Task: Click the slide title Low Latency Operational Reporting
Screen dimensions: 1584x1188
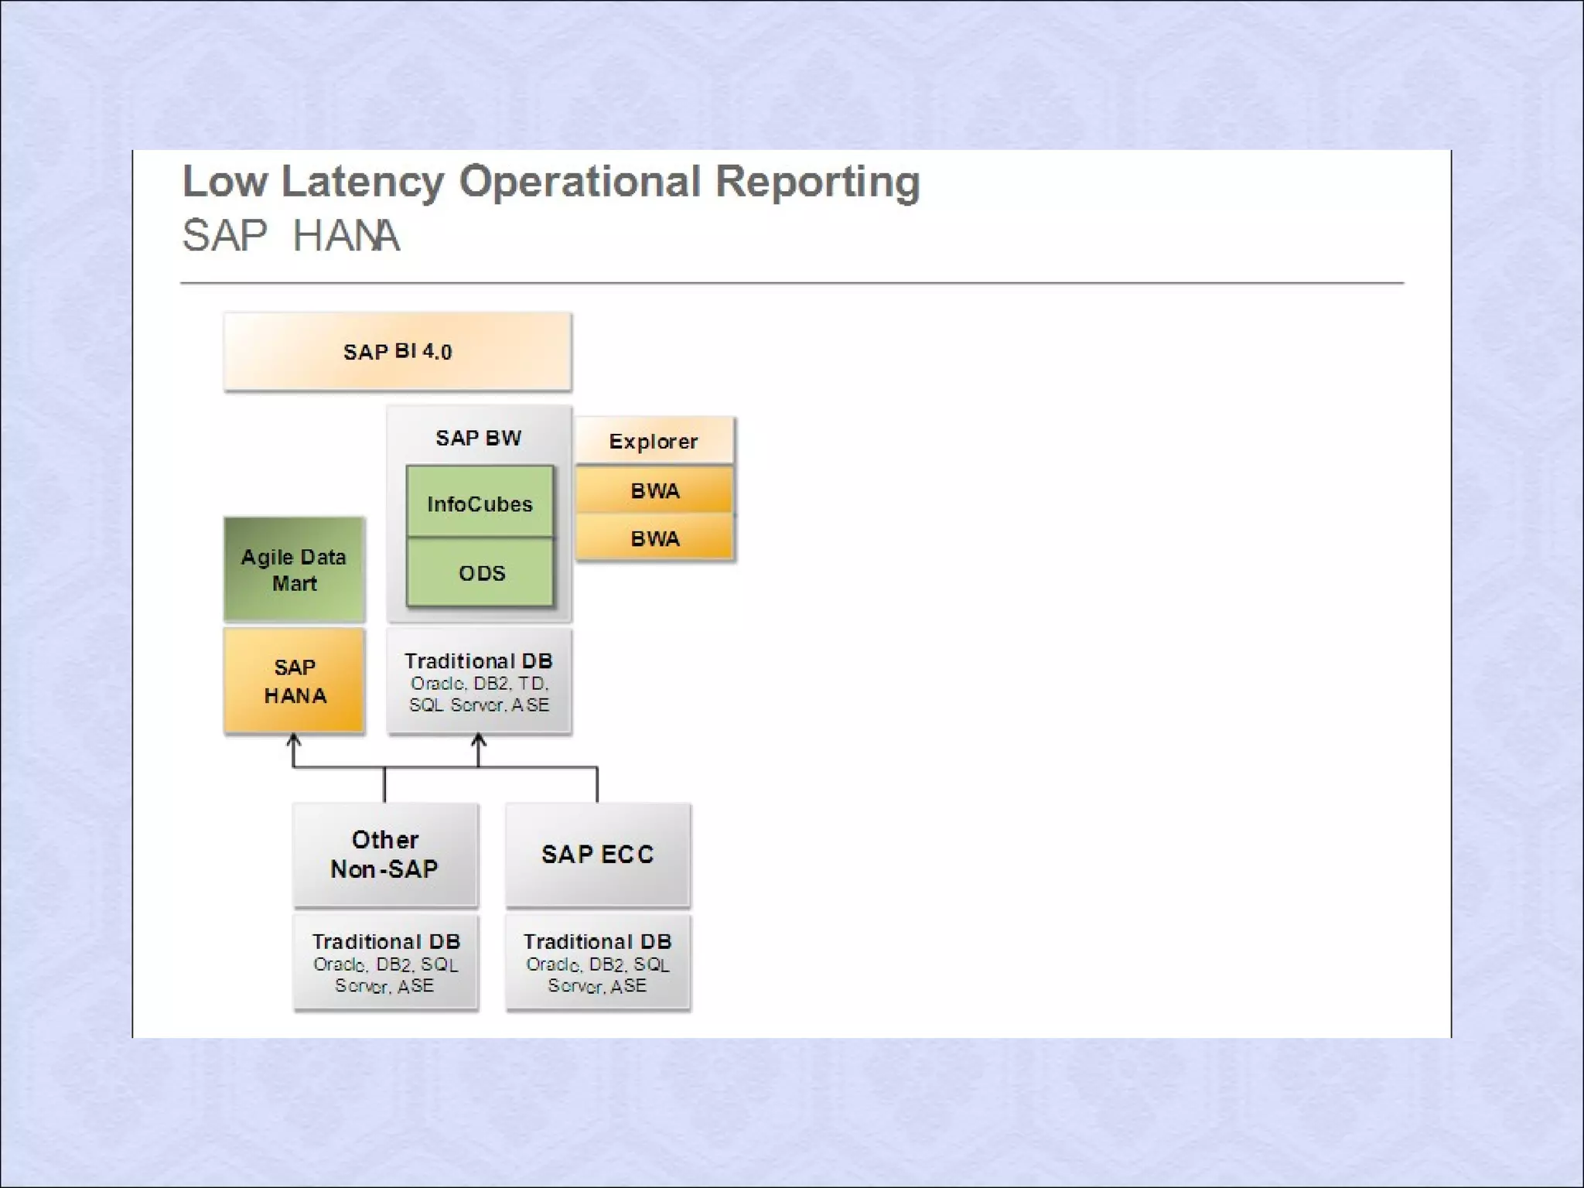Action: 551,182
